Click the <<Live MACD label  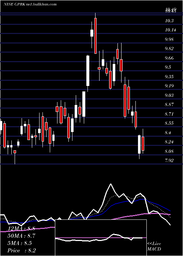(154, 246)
